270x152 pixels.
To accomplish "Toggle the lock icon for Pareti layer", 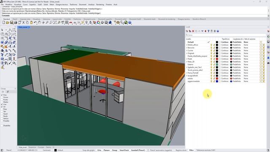I will click(x=214, y=59).
